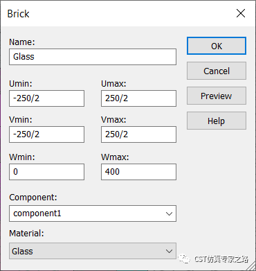
Task: Click the component1 text in combo box
Action: [x=37, y=213]
